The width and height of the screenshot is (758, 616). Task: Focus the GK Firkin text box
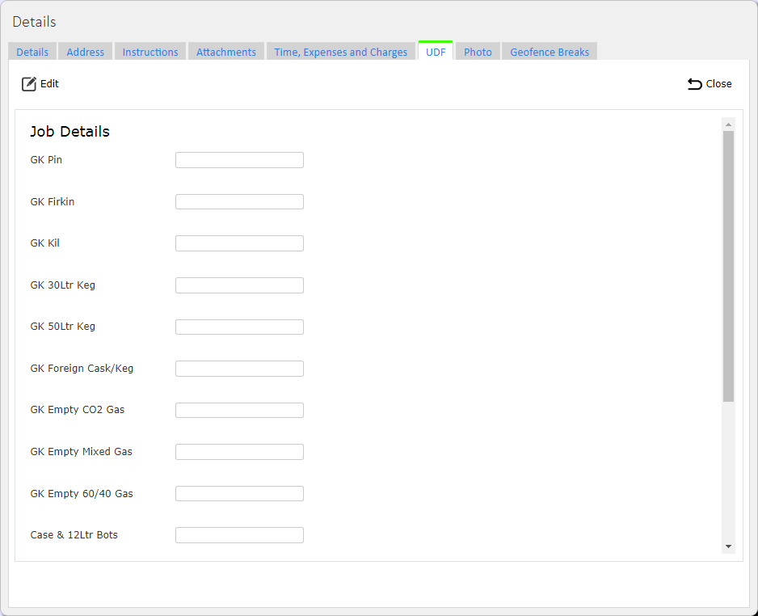click(239, 201)
